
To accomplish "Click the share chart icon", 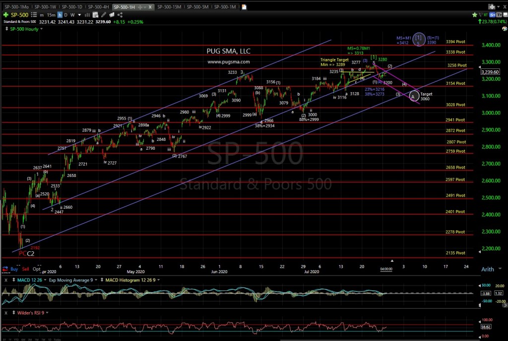I will (x=120, y=15).
